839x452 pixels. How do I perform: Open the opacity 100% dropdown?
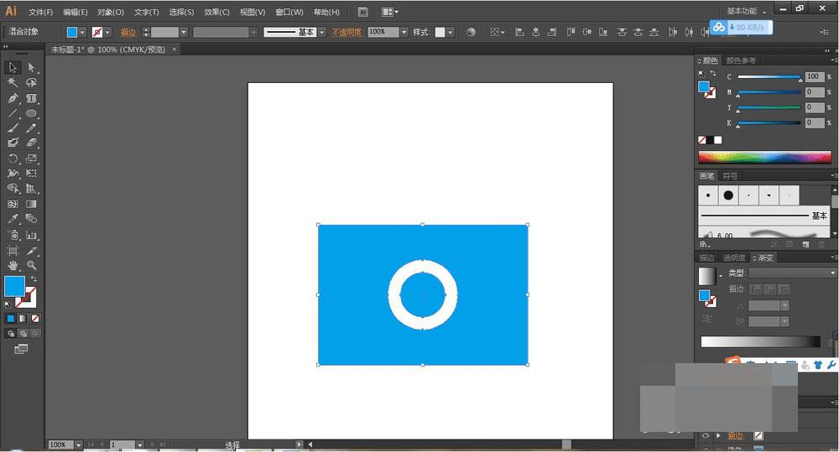point(404,32)
